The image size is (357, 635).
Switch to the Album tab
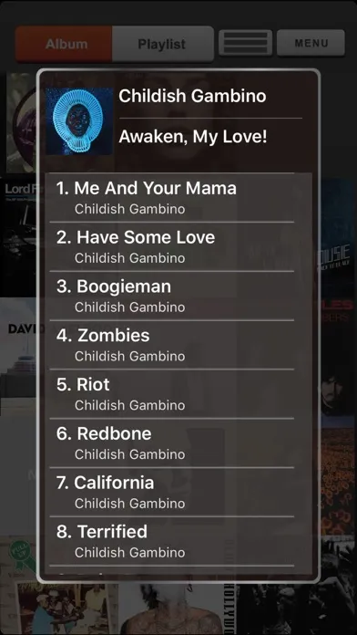tap(64, 44)
